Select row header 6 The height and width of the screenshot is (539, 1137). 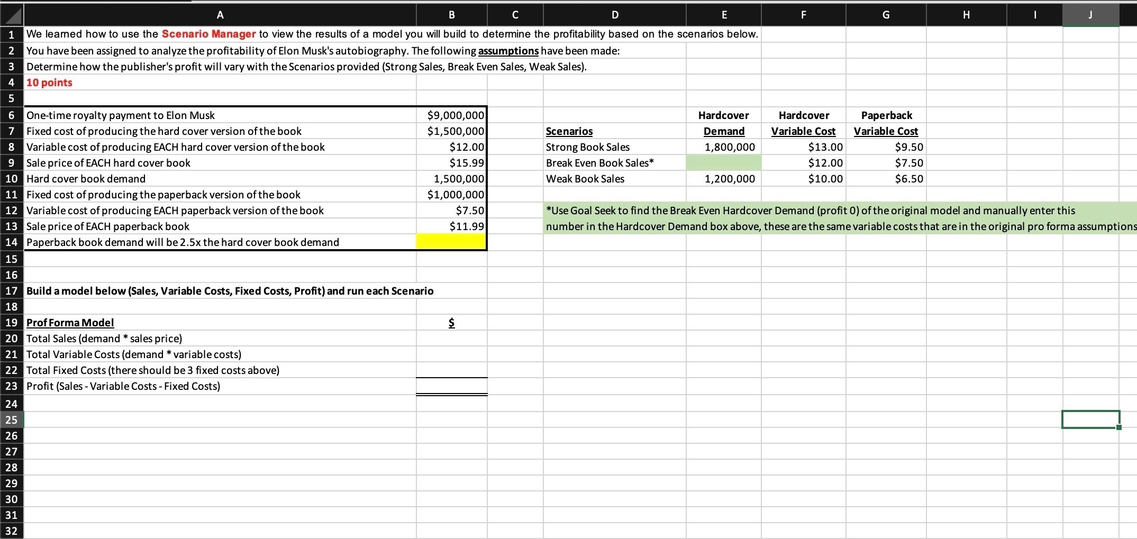pos(12,115)
